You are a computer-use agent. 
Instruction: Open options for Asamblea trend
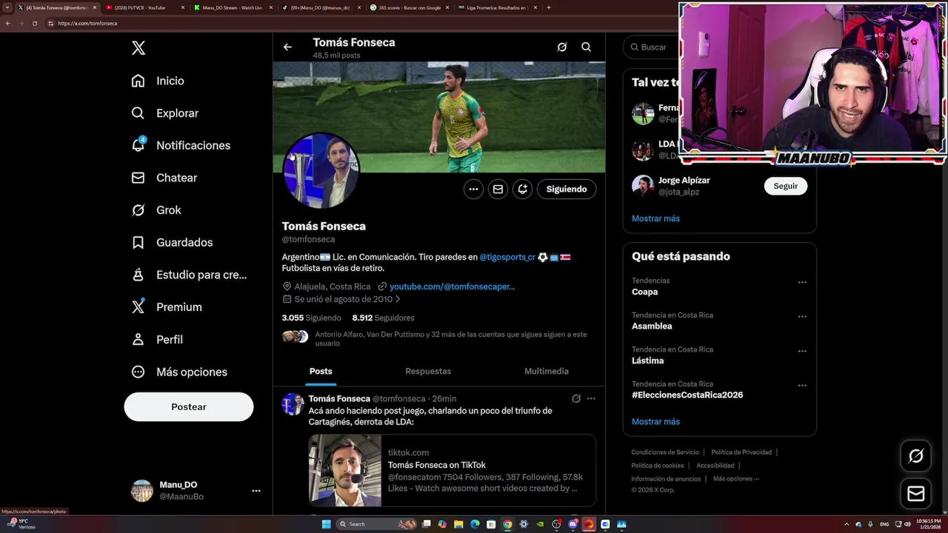click(x=802, y=317)
